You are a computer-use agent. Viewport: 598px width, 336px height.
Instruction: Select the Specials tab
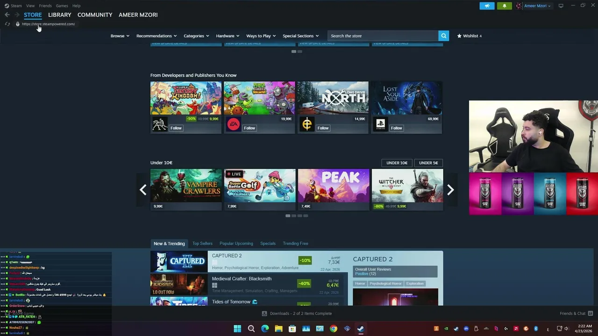[x=268, y=244]
